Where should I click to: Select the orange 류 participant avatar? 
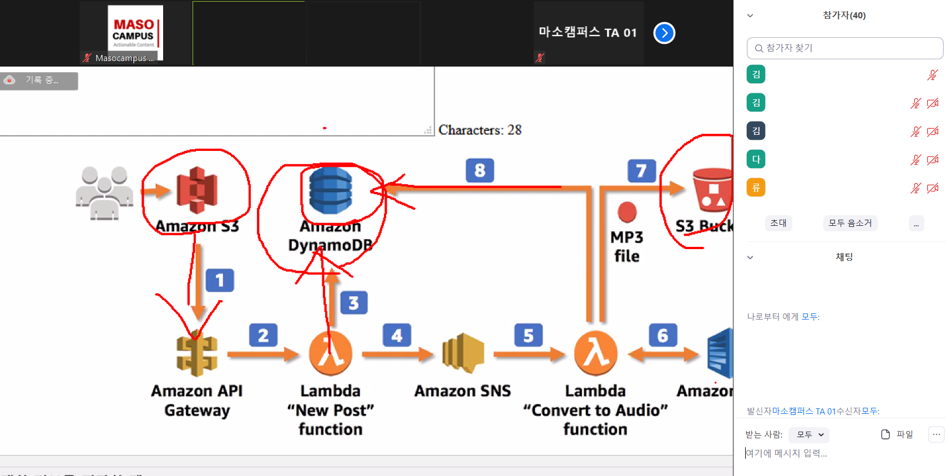pyautogui.click(x=756, y=188)
